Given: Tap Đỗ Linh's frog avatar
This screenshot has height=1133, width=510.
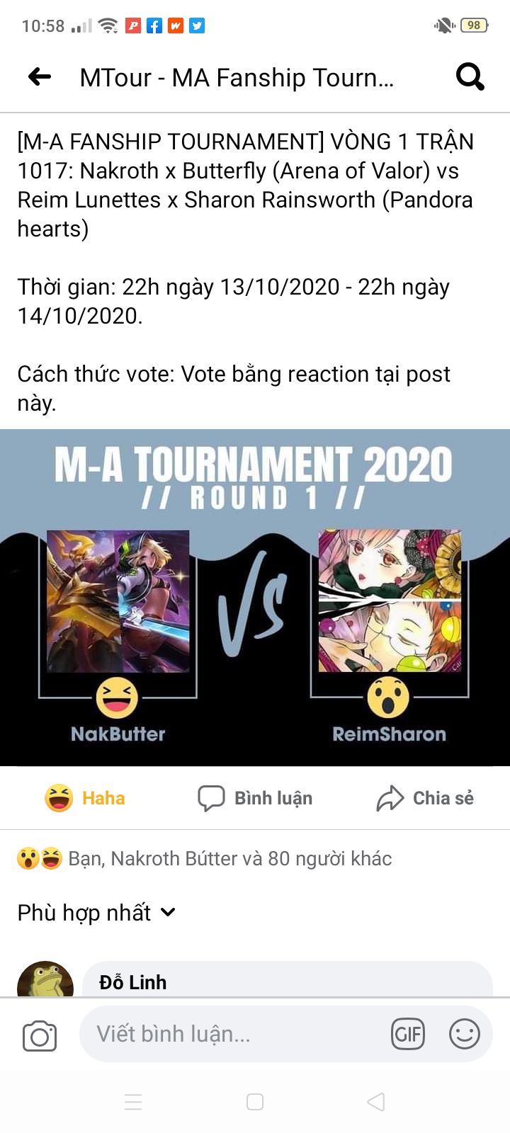Looking at the screenshot, I should click(45, 979).
